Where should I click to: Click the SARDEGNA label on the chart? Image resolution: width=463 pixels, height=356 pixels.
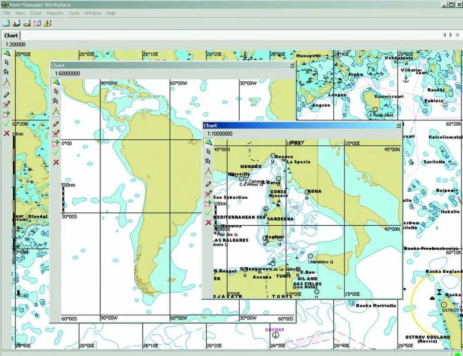tap(280, 219)
